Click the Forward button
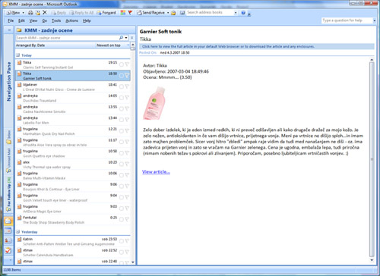Image resolution: width=380 pixels, height=276 pixels. click(x=106, y=12)
